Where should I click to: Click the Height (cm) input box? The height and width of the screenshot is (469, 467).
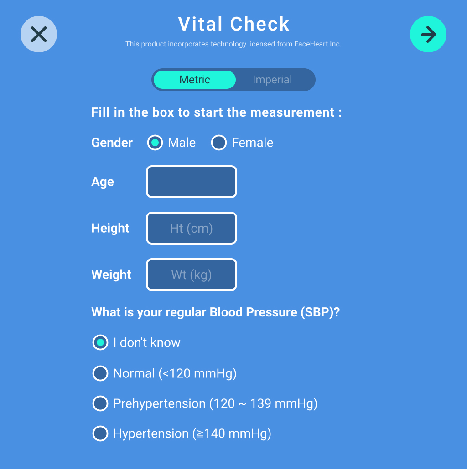point(191,228)
